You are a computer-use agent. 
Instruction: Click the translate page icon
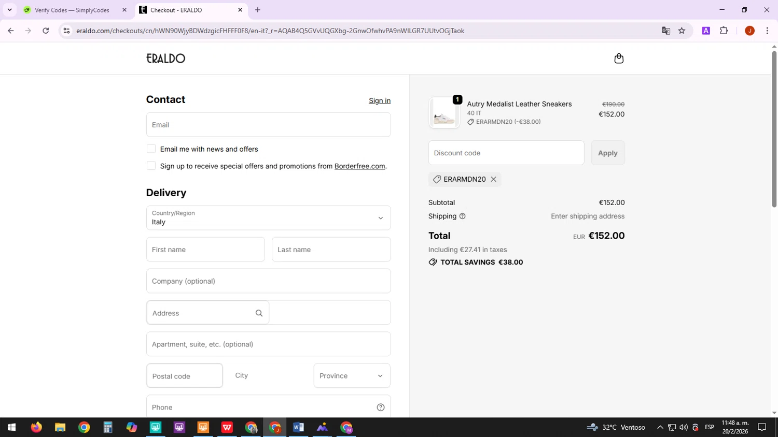point(666,31)
